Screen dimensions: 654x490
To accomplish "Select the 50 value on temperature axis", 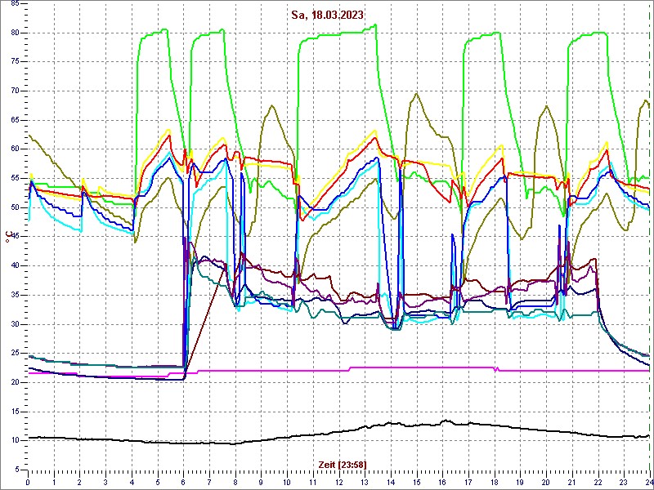I will (15, 207).
